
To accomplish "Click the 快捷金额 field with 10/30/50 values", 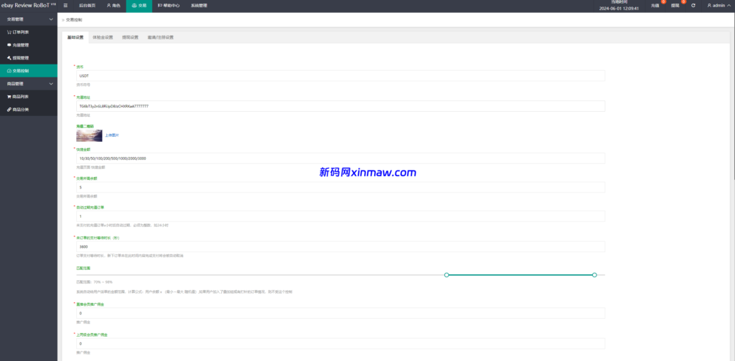I will [x=341, y=158].
